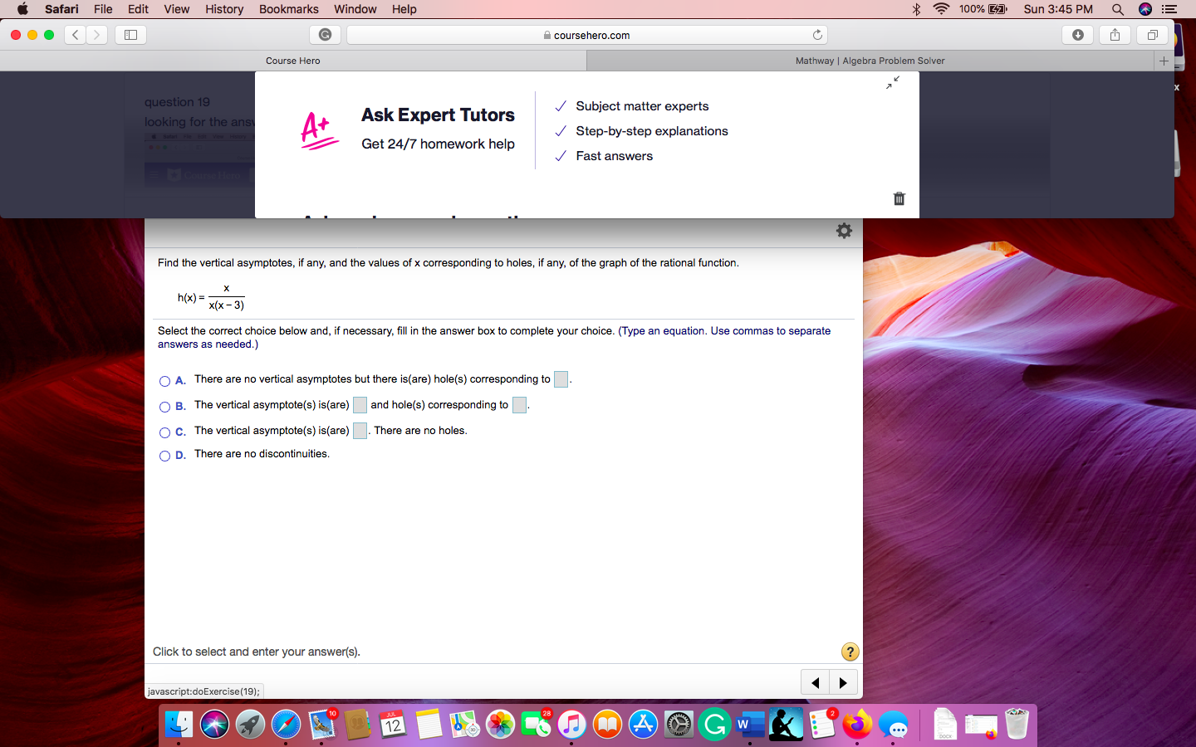
Task: Open Microsoft Word icon in dock
Action: 750,725
